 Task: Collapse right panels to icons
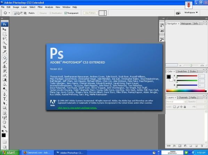tap(206, 18)
